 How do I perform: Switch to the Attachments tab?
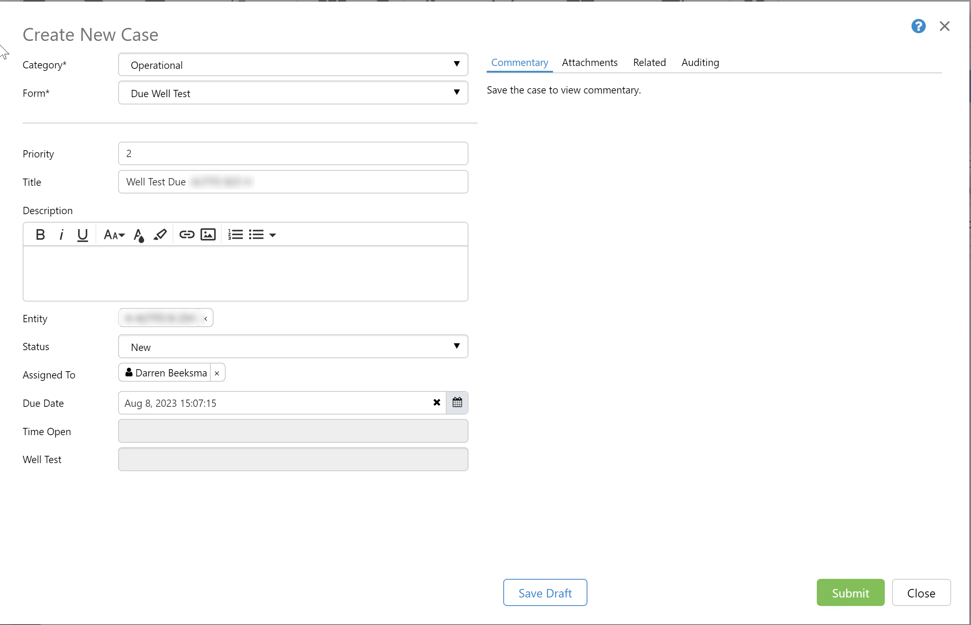[589, 62]
